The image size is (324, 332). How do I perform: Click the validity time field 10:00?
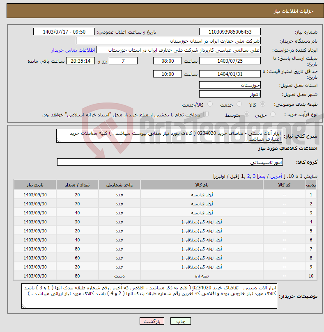168,74
